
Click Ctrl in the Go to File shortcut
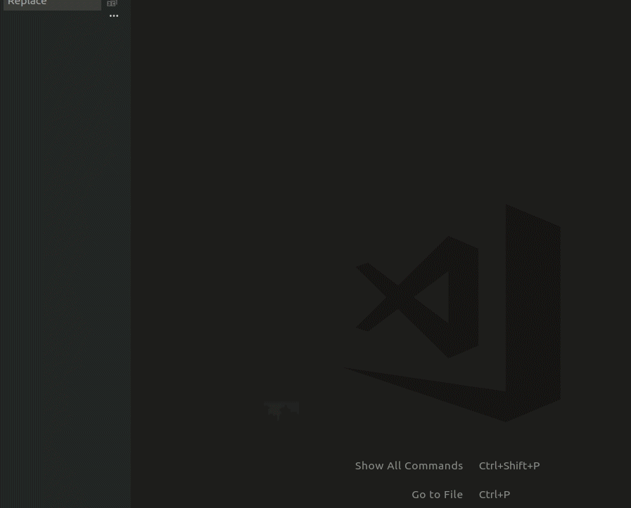click(x=488, y=495)
